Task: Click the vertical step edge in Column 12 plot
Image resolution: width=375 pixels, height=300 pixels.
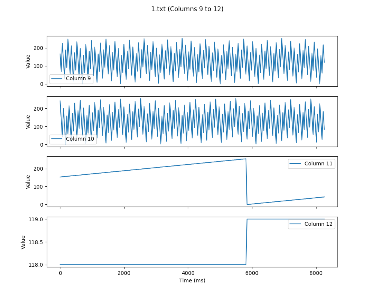Action: (246, 242)
